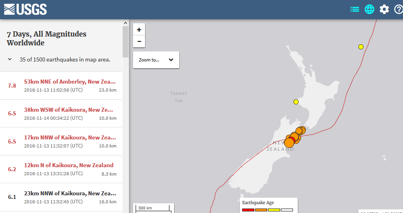Click the Tasman Sea map label
Viewport: 403px width, 213px height.
(179, 96)
